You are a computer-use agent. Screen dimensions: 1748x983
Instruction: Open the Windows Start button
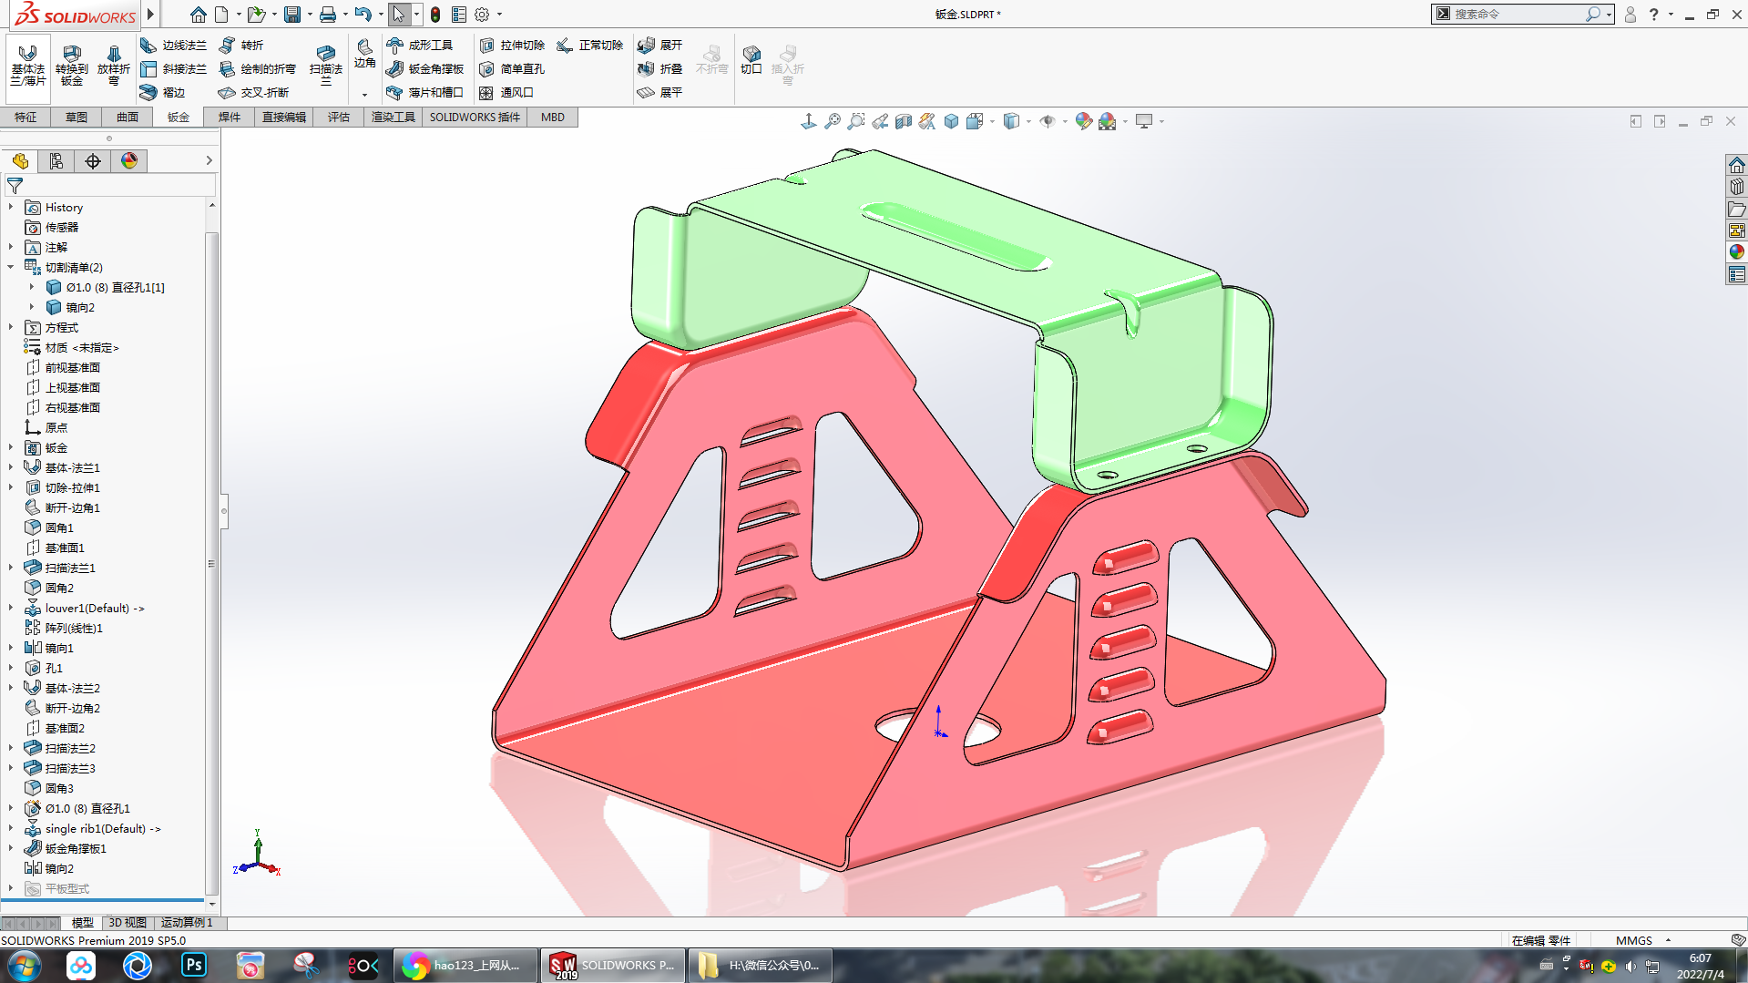point(25,966)
